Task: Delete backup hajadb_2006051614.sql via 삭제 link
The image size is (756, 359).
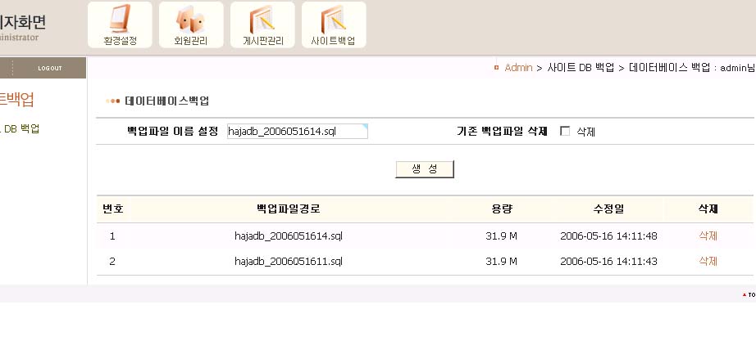Action: coord(708,236)
